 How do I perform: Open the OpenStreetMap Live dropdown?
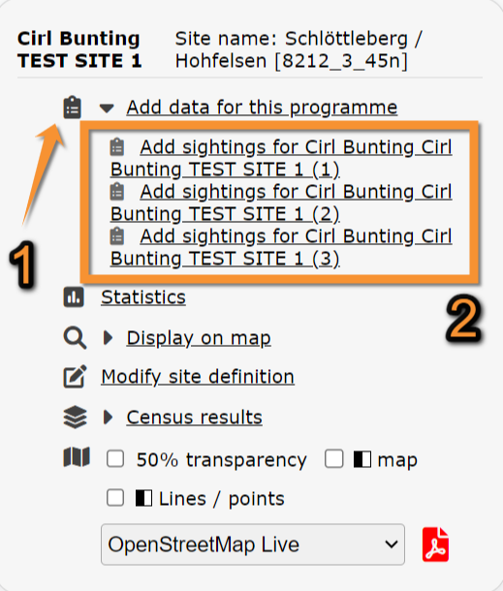(x=253, y=544)
